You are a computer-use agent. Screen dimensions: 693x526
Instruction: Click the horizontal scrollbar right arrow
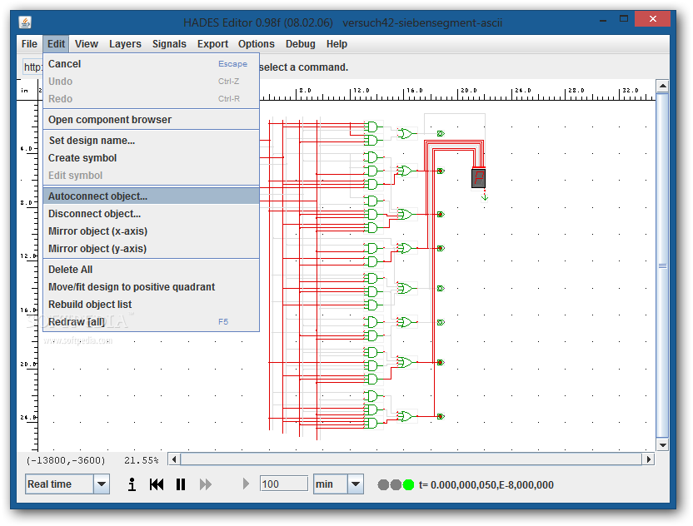(x=648, y=459)
